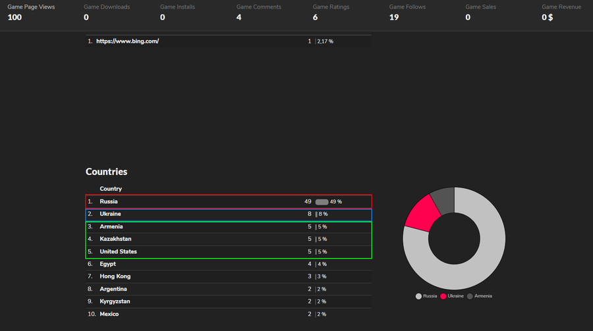Click the Hong Kong country row
593x331 pixels.
pyautogui.click(x=229, y=276)
